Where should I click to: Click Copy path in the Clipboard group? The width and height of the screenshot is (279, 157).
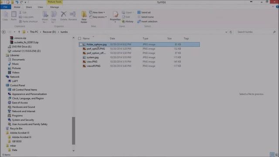26,17
